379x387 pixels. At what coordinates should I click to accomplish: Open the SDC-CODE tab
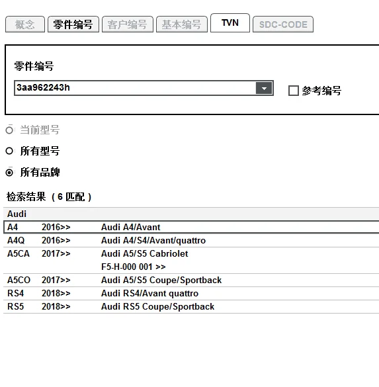(x=283, y=24)
